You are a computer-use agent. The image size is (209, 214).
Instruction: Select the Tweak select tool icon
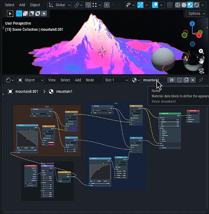tap(10, 14)
